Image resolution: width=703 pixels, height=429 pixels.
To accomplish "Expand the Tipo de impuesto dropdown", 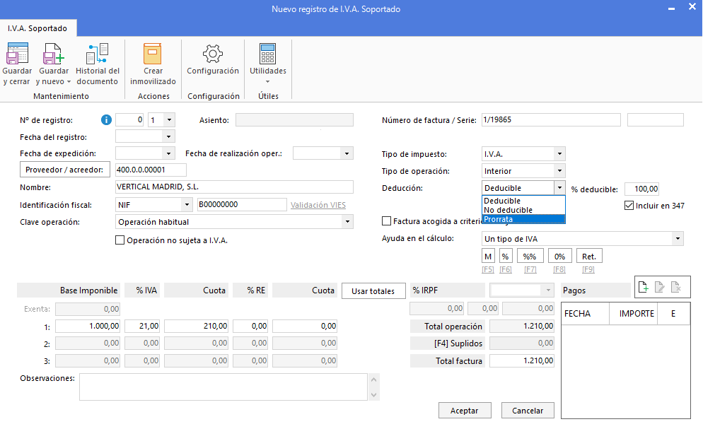I will [x=559, y=153].
